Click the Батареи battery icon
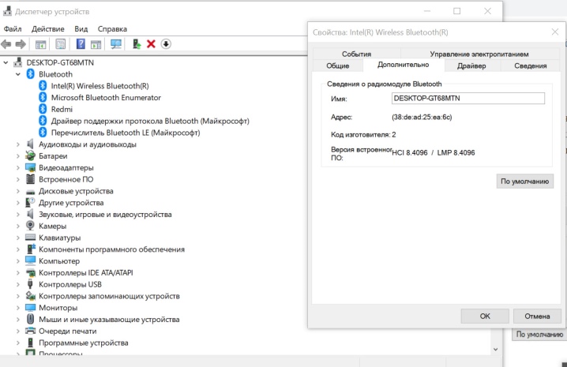567x367 pixels. pyautogui.click(x=30, y=155)
